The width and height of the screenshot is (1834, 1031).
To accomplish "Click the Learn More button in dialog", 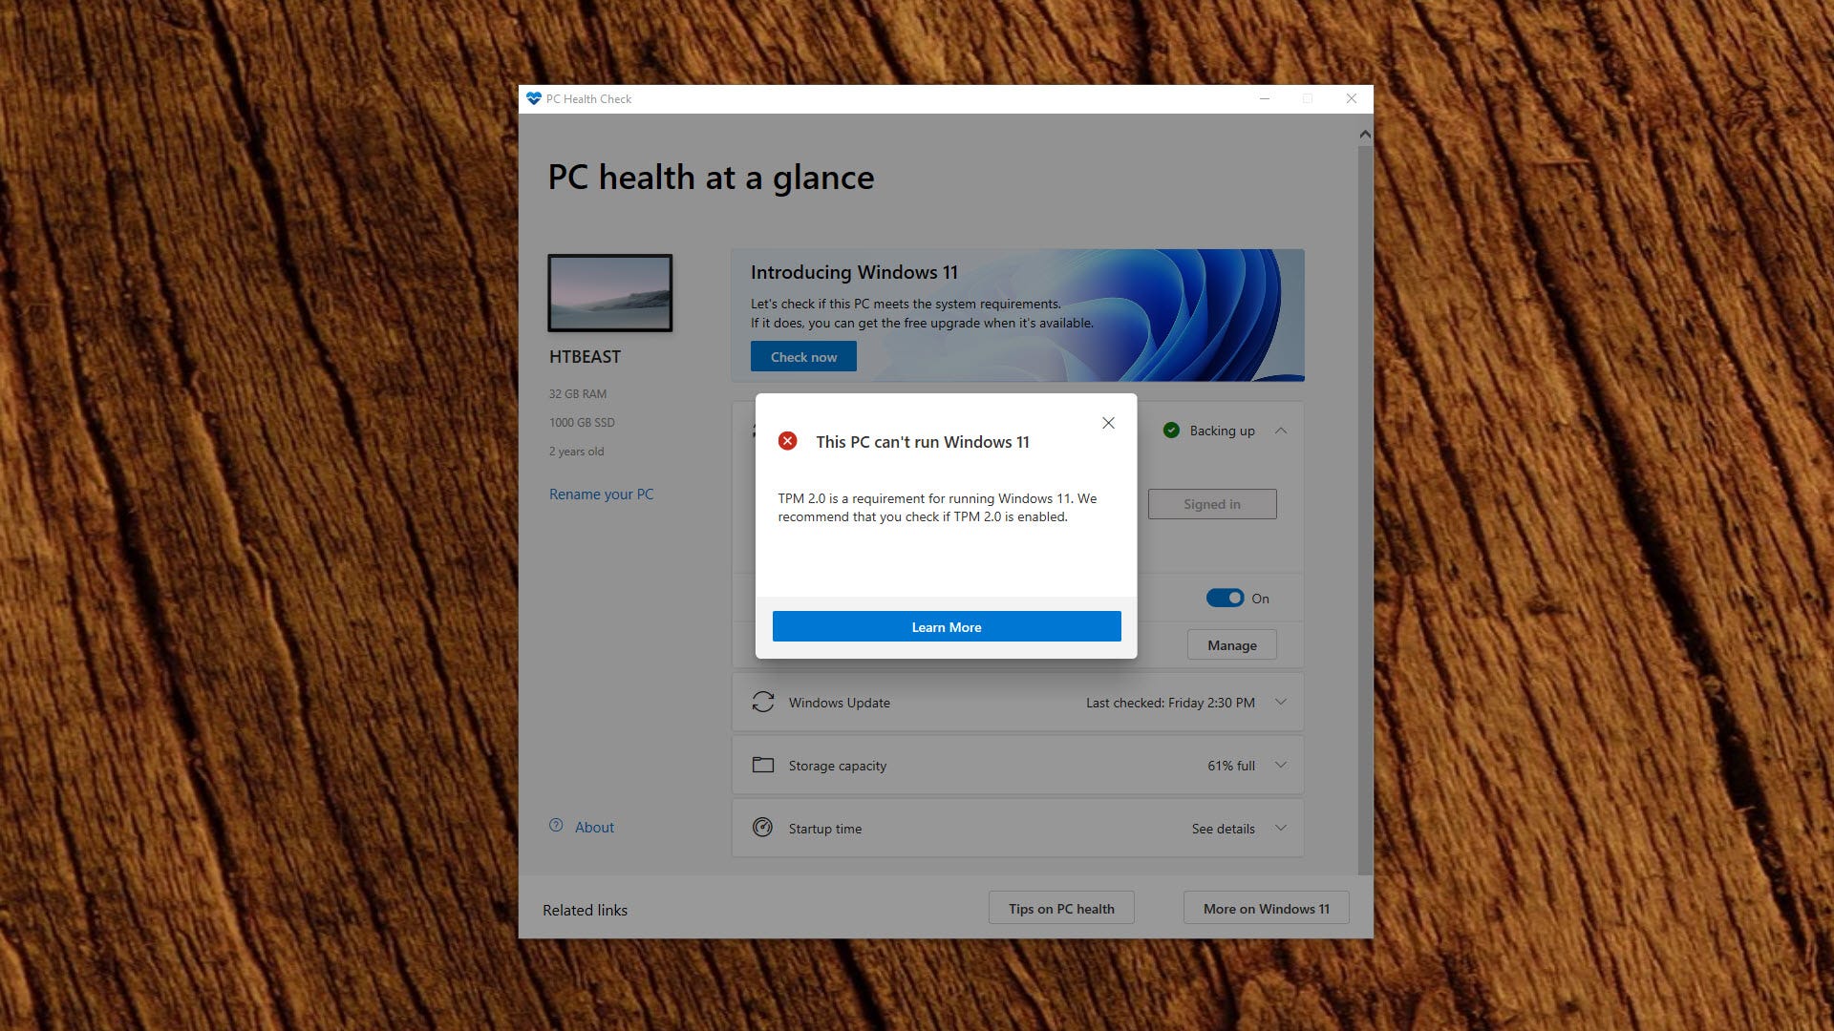I will click(x=945, y=625).
